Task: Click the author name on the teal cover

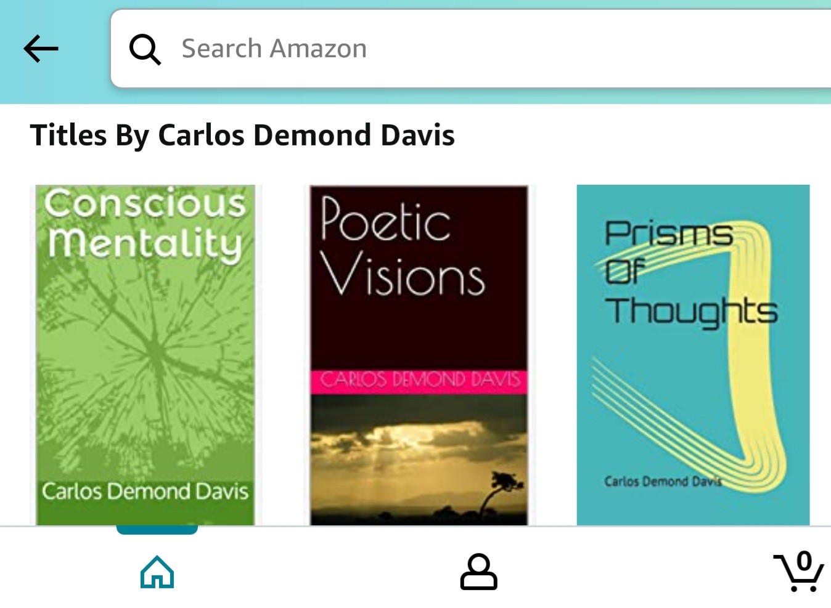Action: 663,481
